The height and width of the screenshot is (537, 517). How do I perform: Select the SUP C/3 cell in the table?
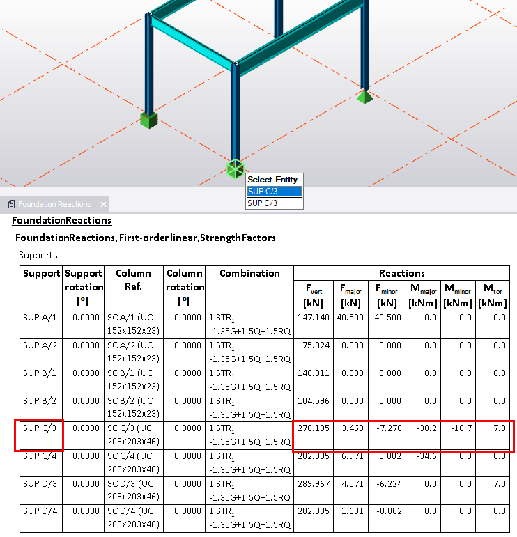click(x=40, y=428)
